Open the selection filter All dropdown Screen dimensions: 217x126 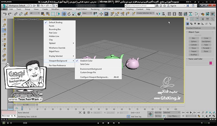click(35, 13)
